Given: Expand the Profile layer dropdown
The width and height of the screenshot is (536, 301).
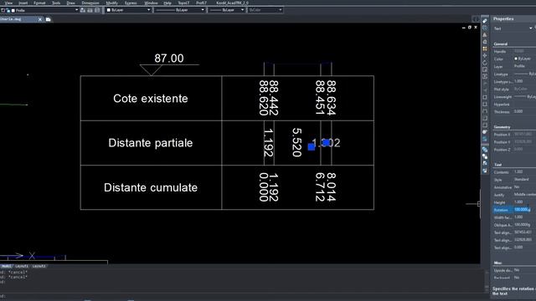Looking at the screenshot, I should (76, 10).
